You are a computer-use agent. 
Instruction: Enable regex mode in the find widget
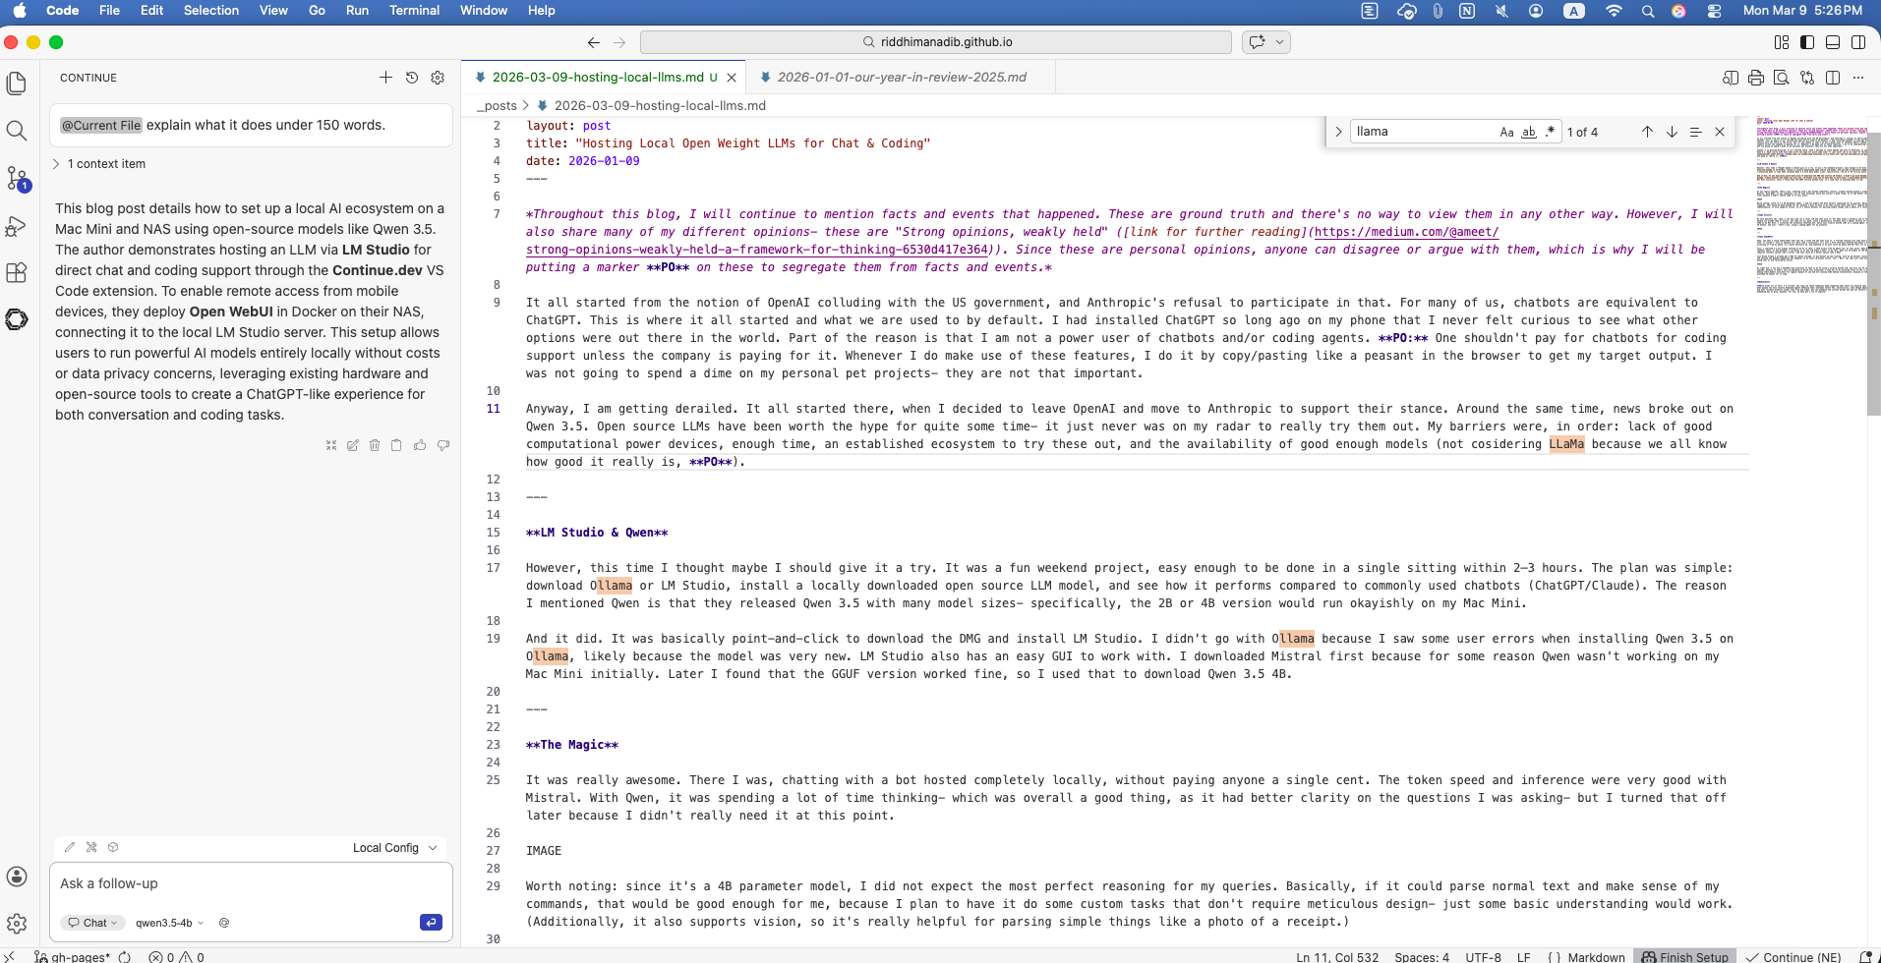[1550, 131]
